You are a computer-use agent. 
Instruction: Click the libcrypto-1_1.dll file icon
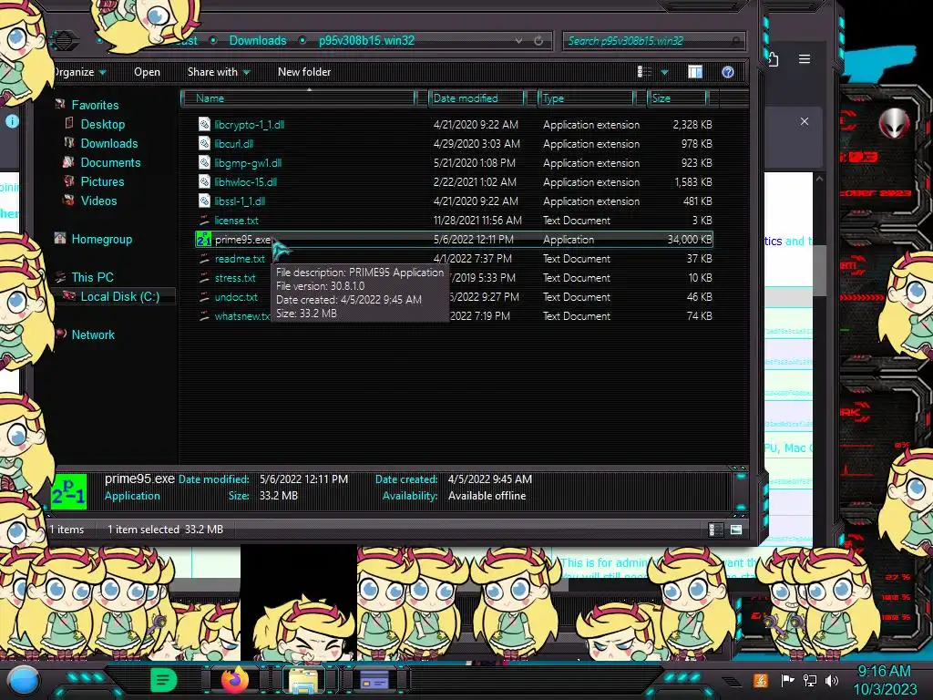click(204, 124)
